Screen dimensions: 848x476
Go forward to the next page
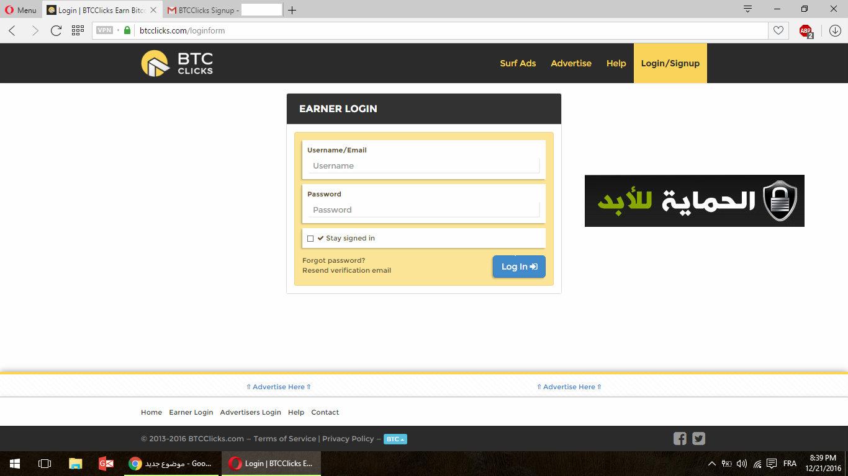pos(35,30)
